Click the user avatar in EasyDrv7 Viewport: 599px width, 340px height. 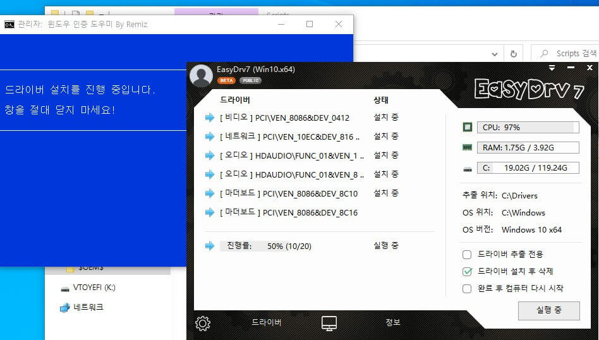click(x=201, y=75)
